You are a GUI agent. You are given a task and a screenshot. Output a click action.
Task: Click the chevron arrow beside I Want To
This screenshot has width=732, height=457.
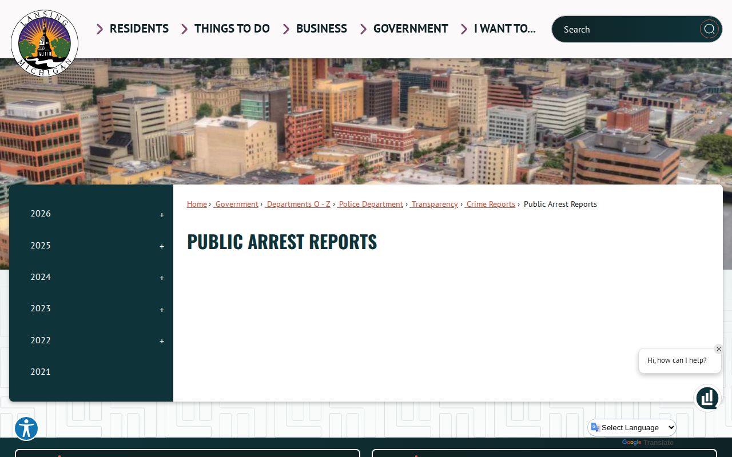tap(464, 29)
